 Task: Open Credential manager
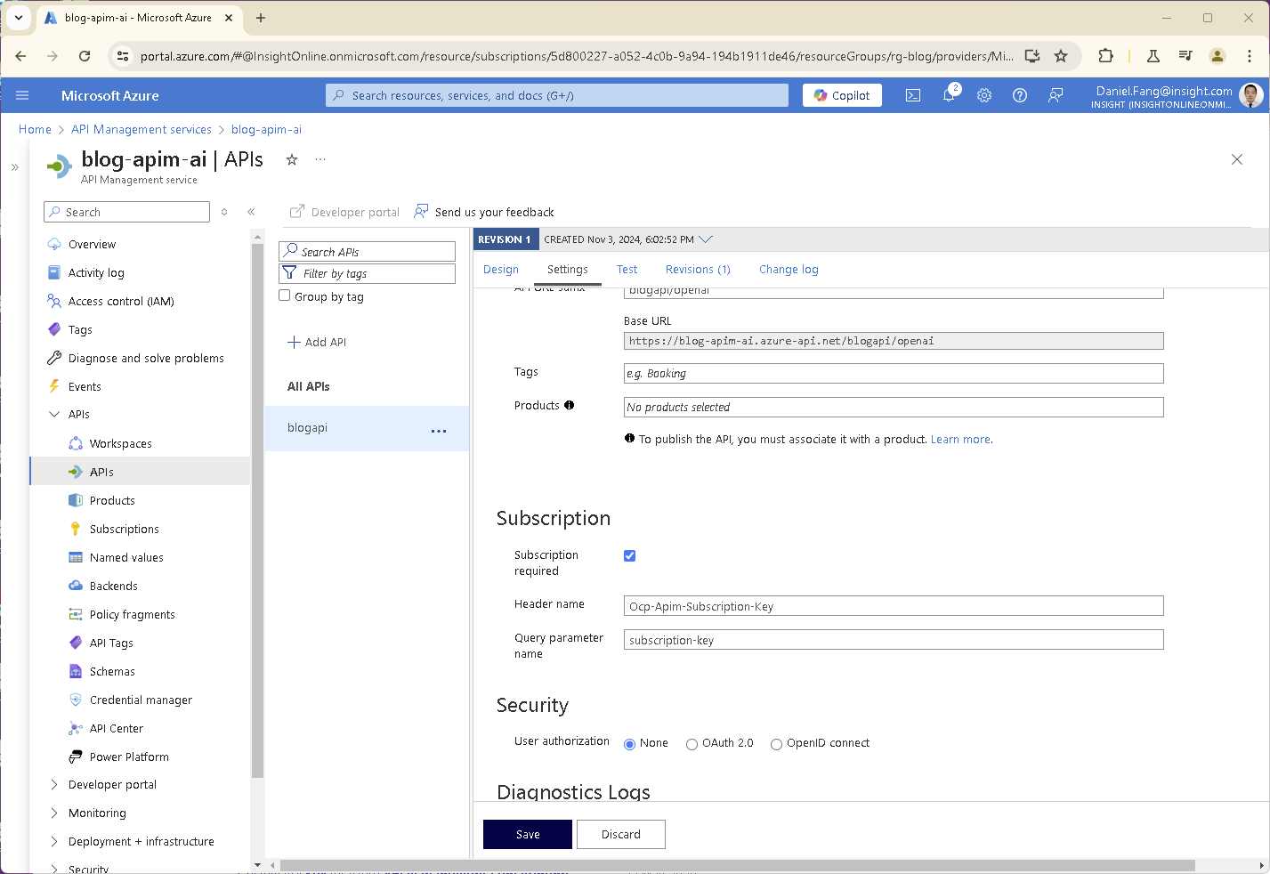pyautogui.click(x=140, y=700)
